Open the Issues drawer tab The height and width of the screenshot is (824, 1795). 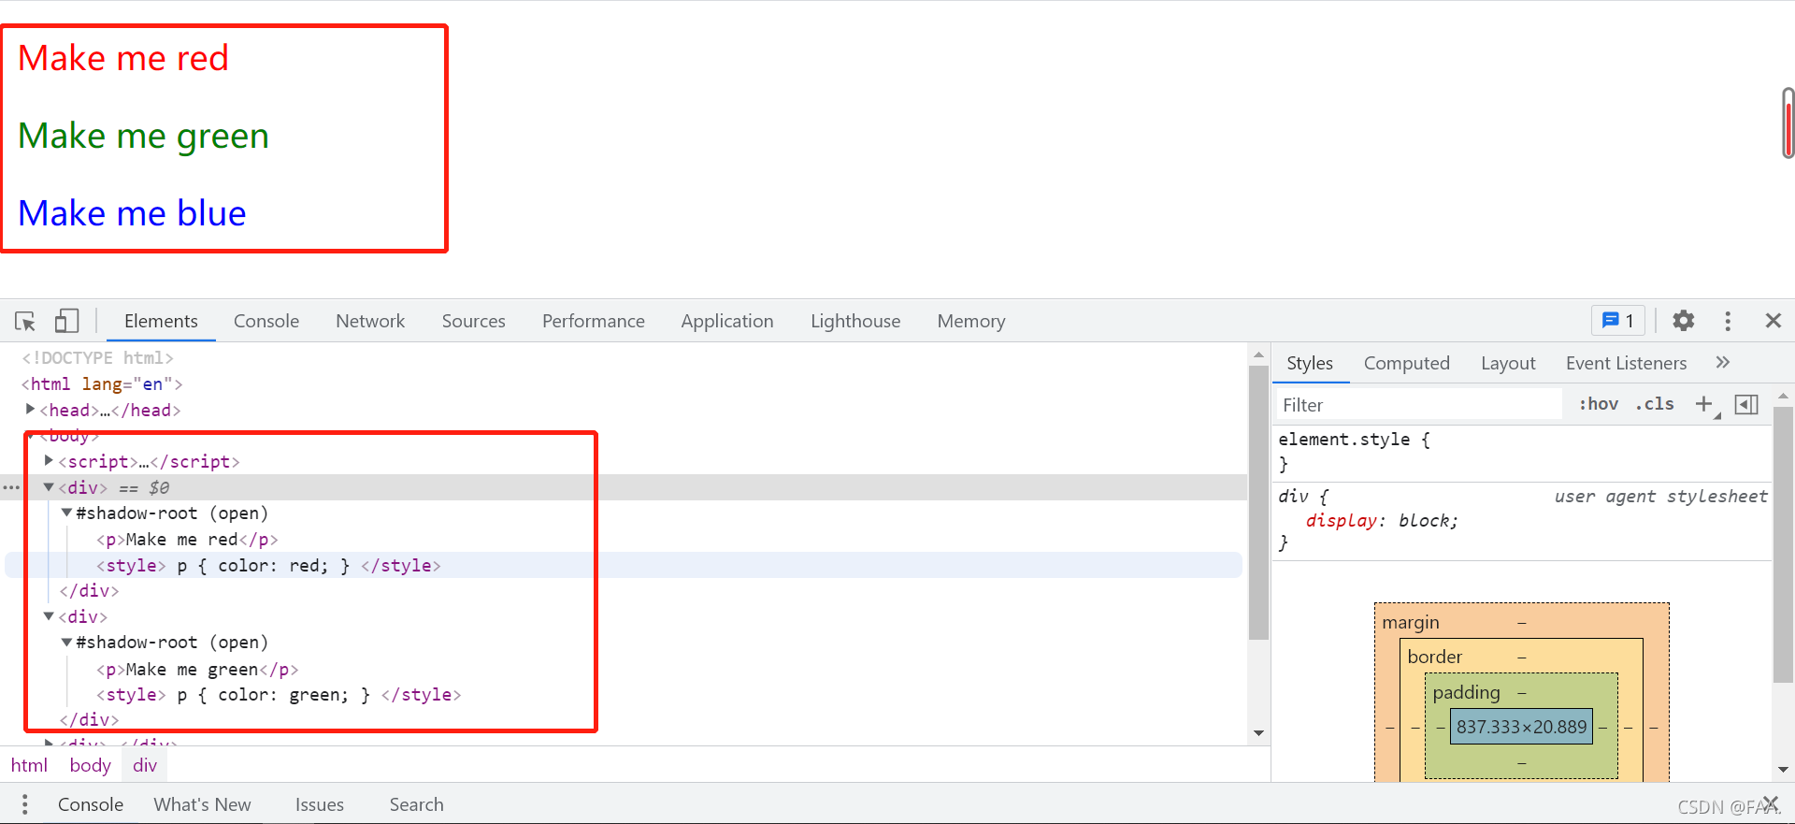coord(320,804)
